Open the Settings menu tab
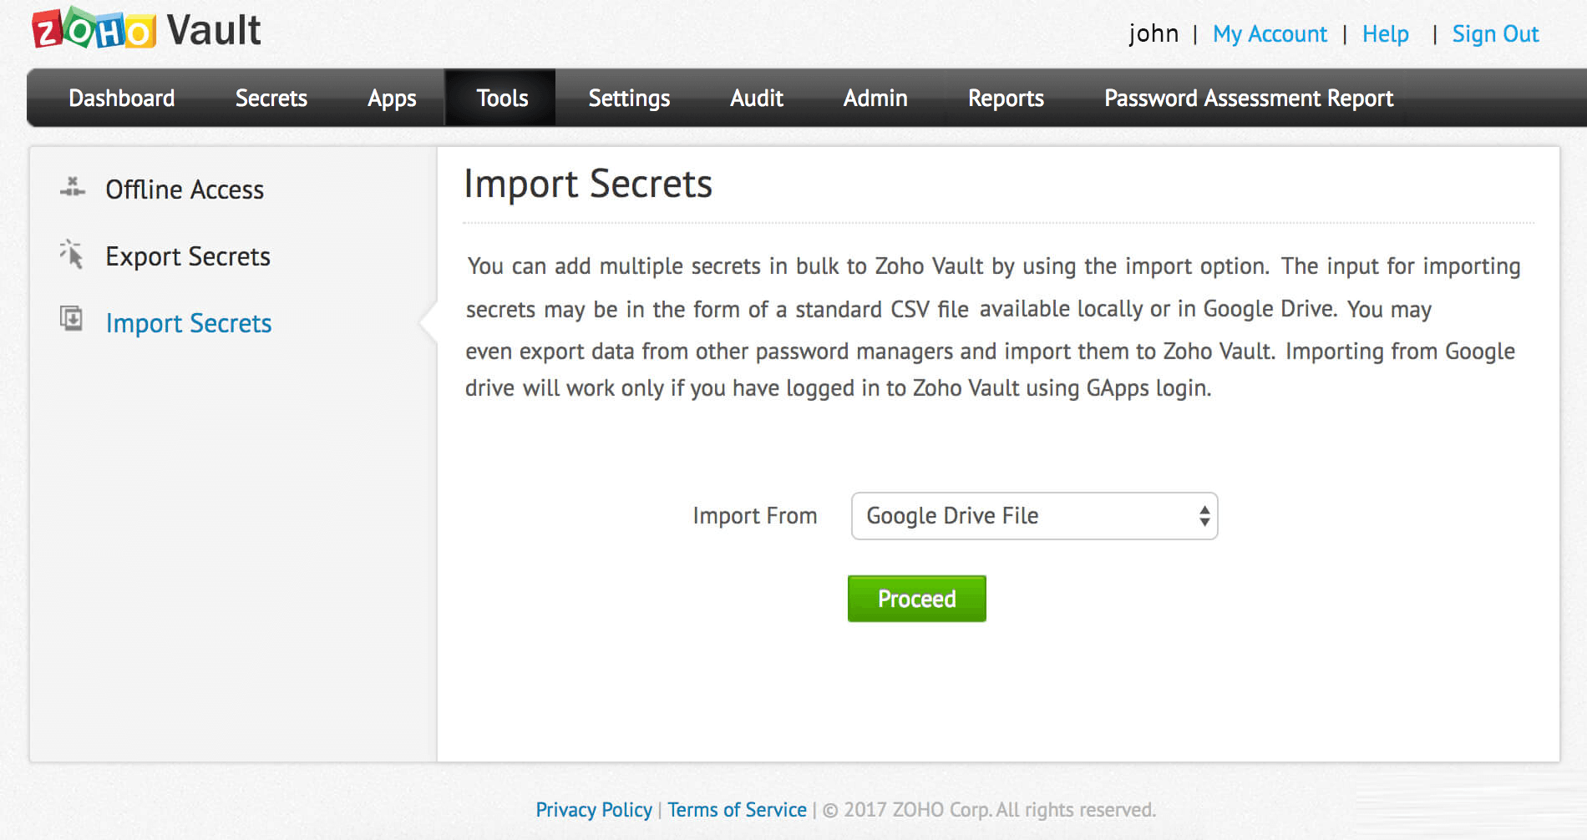1587x840 pixels. tap(629, 99)
